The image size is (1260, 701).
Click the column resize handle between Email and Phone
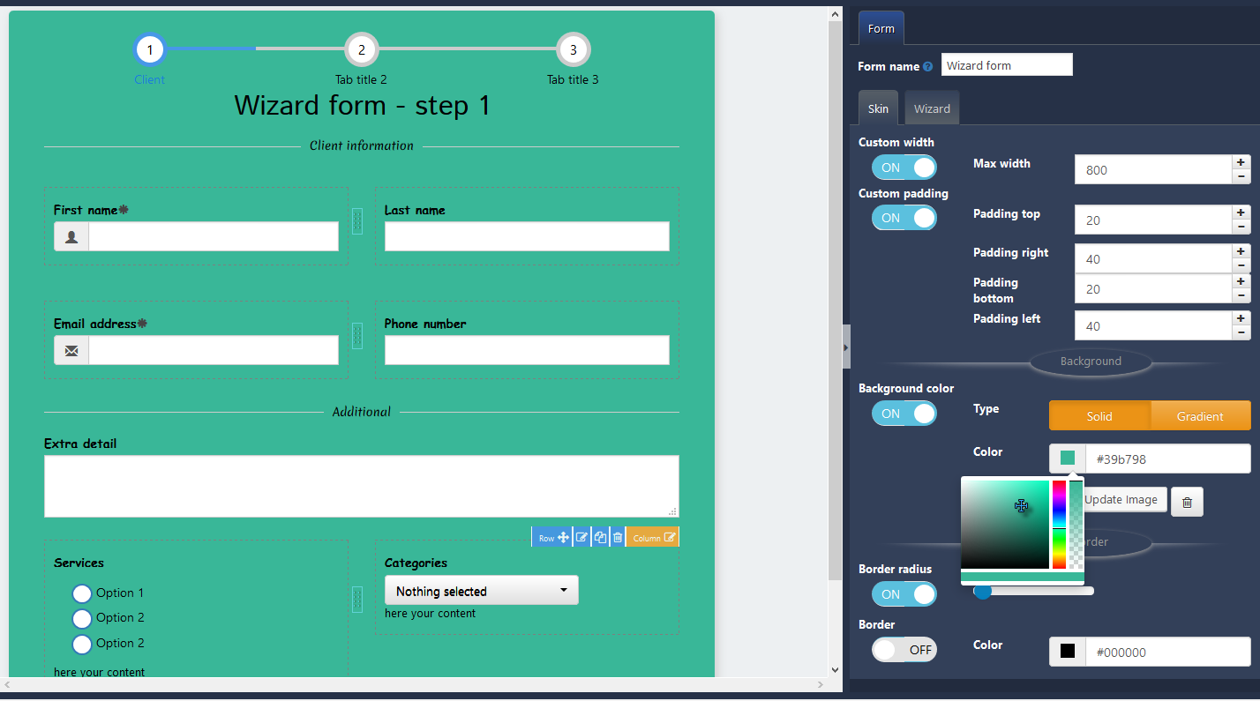pyautogui.click(x=357, y=335)
